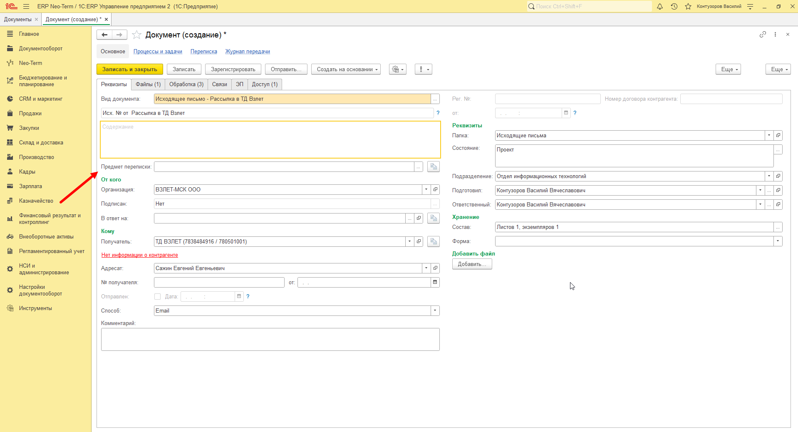Click copy icon next to Получатель
This screenshot has width=798, height=432.
tap(434, 241)
